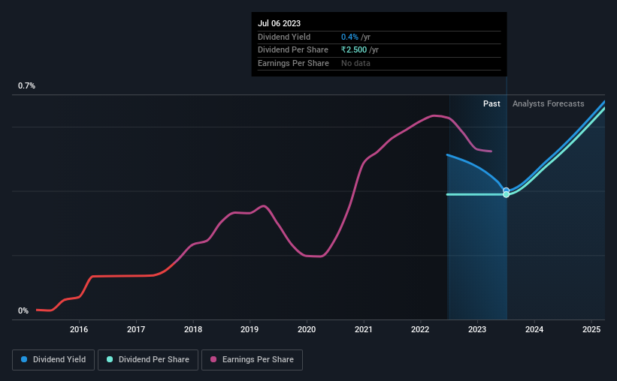The image size is (617, 381).
Task: Toggle the Dividend Yield legend button
Action: point(53,360)
